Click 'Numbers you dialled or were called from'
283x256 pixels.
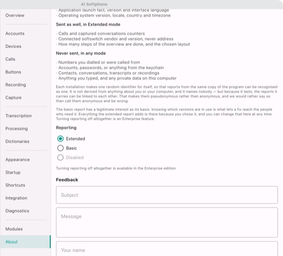(x=99, y=62)
